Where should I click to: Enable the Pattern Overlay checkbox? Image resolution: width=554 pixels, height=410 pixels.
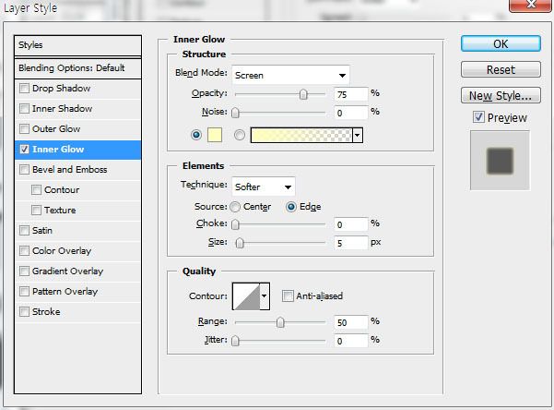coord(24,292)
